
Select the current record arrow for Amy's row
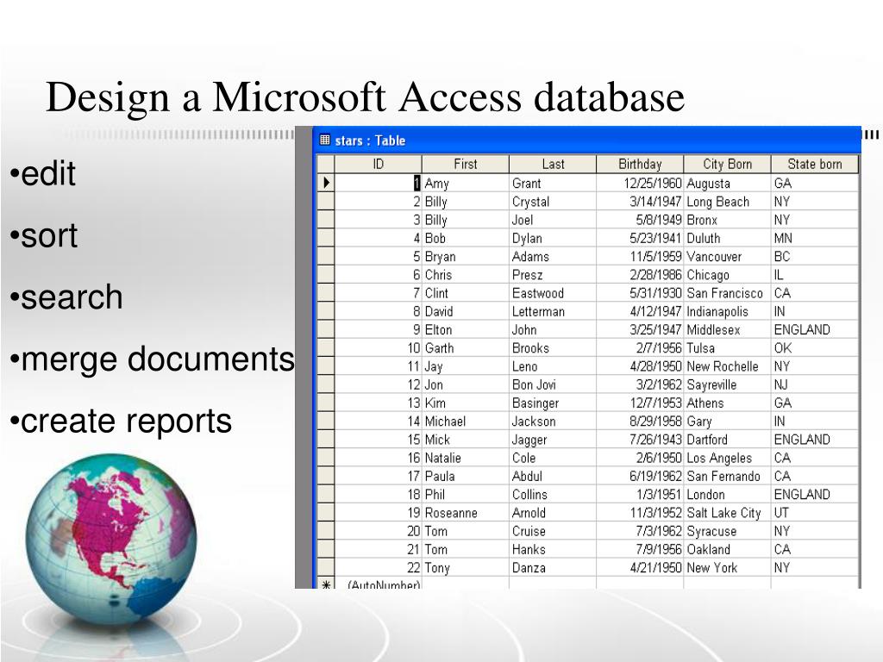(326, 183)
